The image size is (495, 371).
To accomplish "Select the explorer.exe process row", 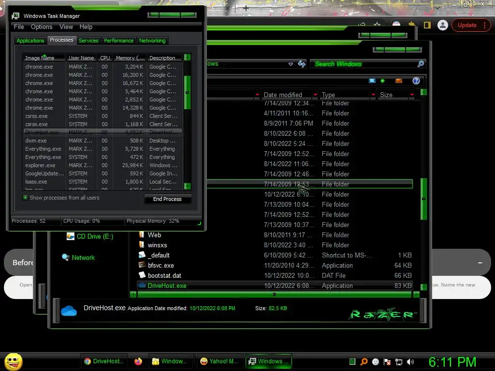I will [x=102, y=165].
